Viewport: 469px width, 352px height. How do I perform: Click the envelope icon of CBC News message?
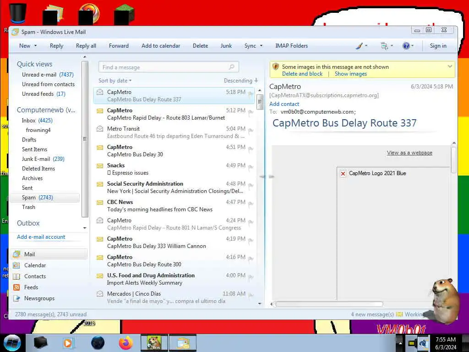click(100, 202)
